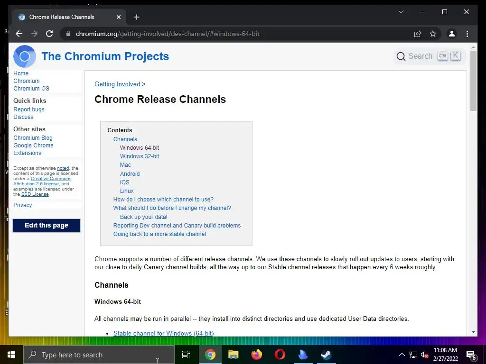Jump to Channels in contents
The height and width of the screenshot is (364, 486).
(125, 139)
